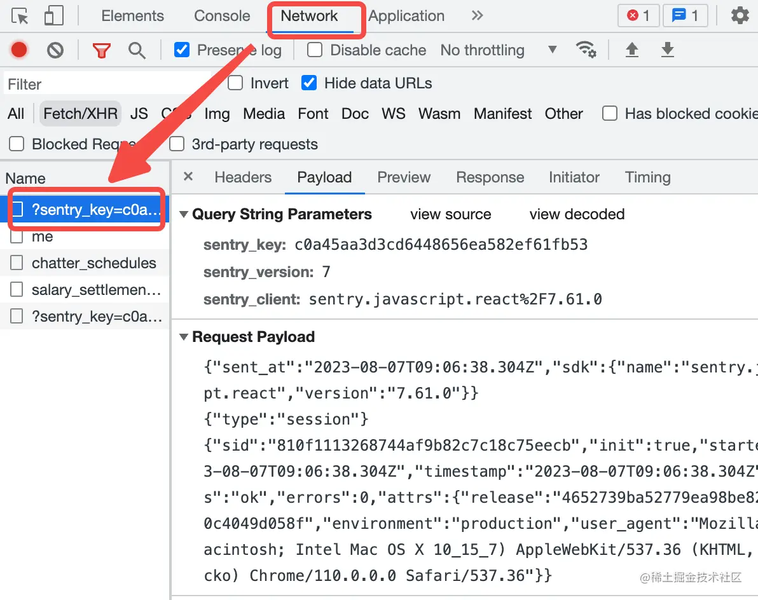Image resolution: width=758 pixels, height=600 pixels.
Task: Tick checkbox beside the me request
Action: 17,236
